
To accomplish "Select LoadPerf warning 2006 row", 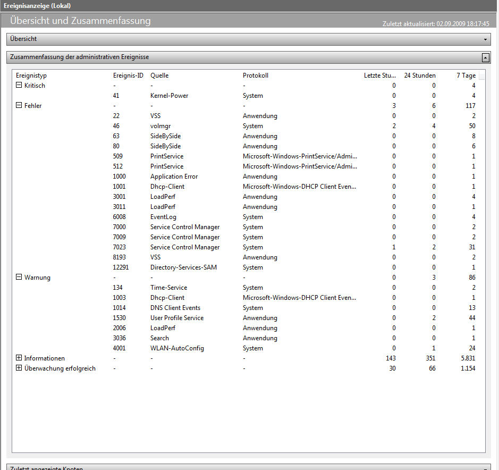I will coord(248,328).
